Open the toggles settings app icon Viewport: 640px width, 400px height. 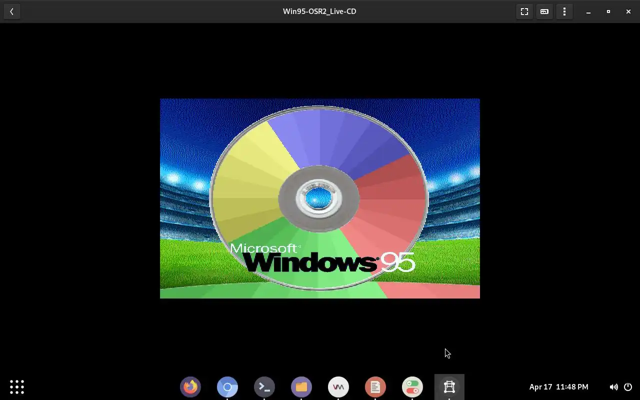coord(412,387)
